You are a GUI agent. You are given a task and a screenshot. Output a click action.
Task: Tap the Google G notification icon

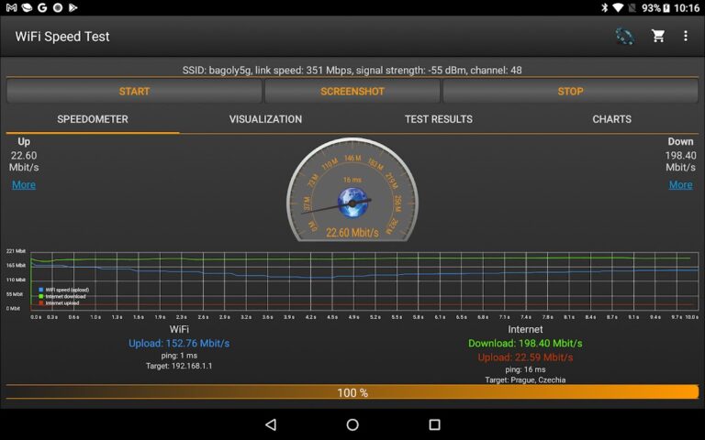(x=42, y=7)
